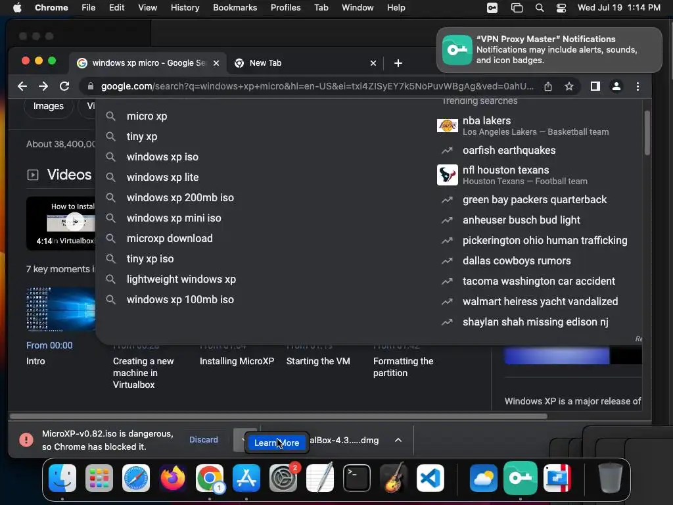This screenshot has width=673, height=505.
Task: Open the Profiles menu
Action: pyautogui.click(x=285, y=8)
